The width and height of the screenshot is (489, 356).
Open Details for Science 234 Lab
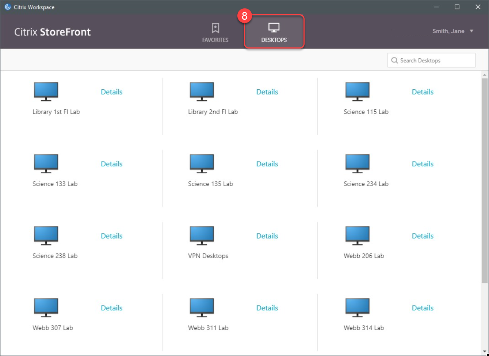(423, 164)
